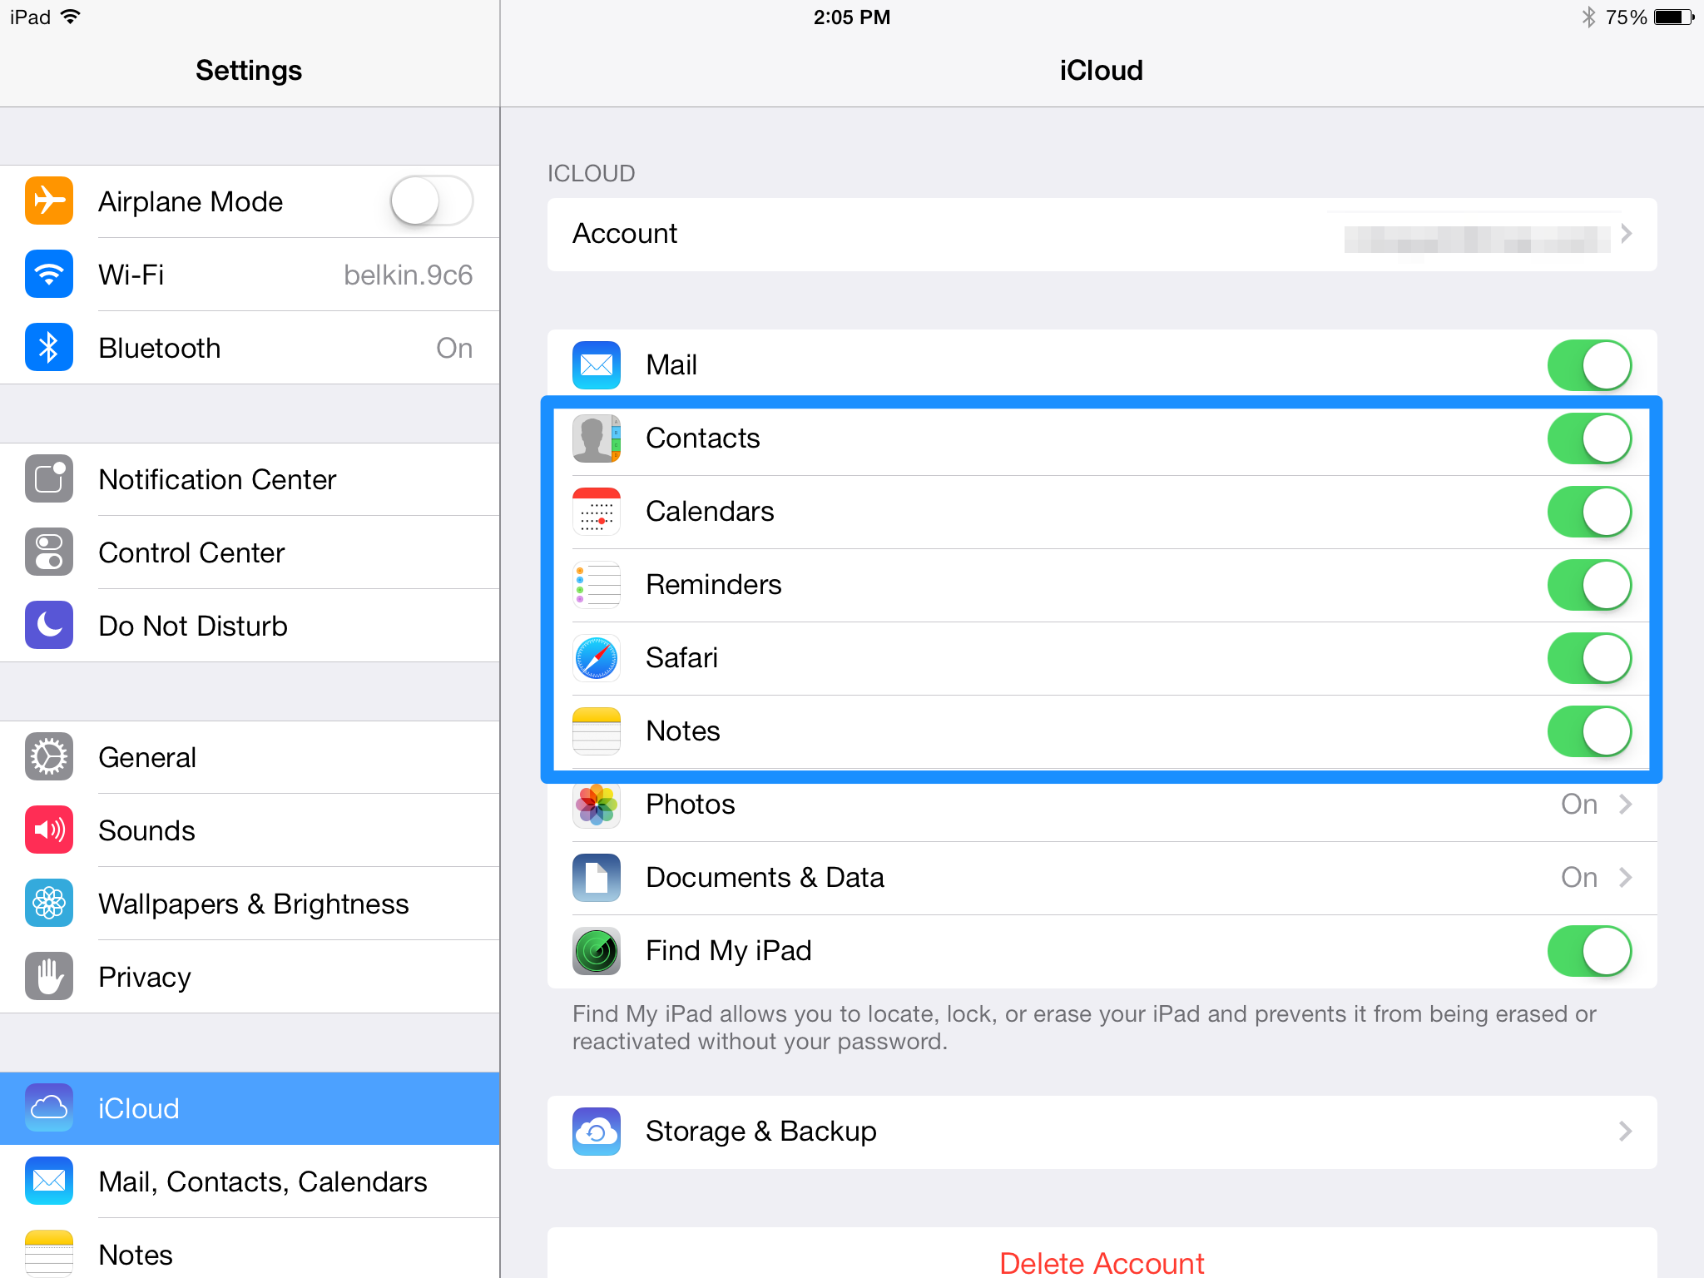Tap the Photos flower icon
Viewport: 1704px width, 1278px height.
(x=597, y=805)
